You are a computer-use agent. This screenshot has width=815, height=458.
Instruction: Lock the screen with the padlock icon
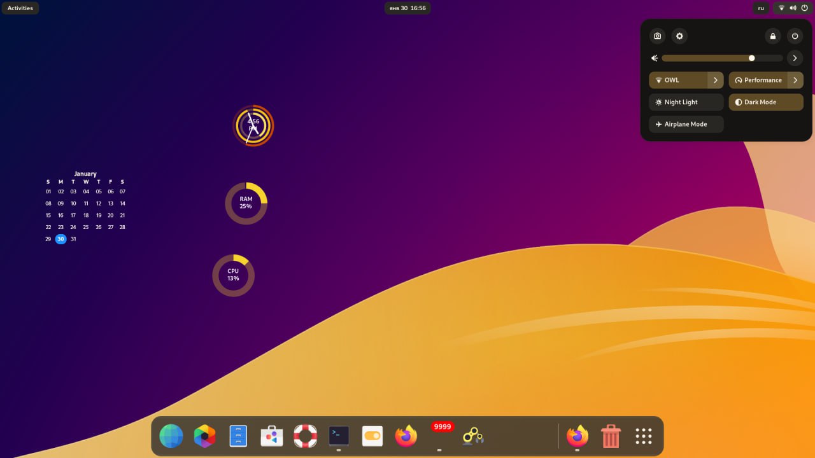pos(772,36)
